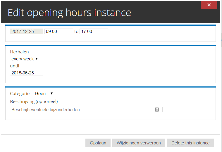Image resolution: width=222 pixels, height=152 pixels.
Task: Click the Herhalen label
Action: (19, 52)
